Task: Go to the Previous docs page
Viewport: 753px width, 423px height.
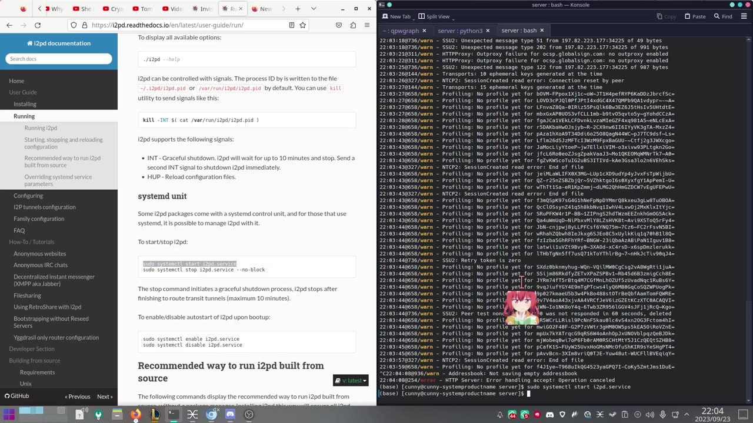Action: (78, 397)
